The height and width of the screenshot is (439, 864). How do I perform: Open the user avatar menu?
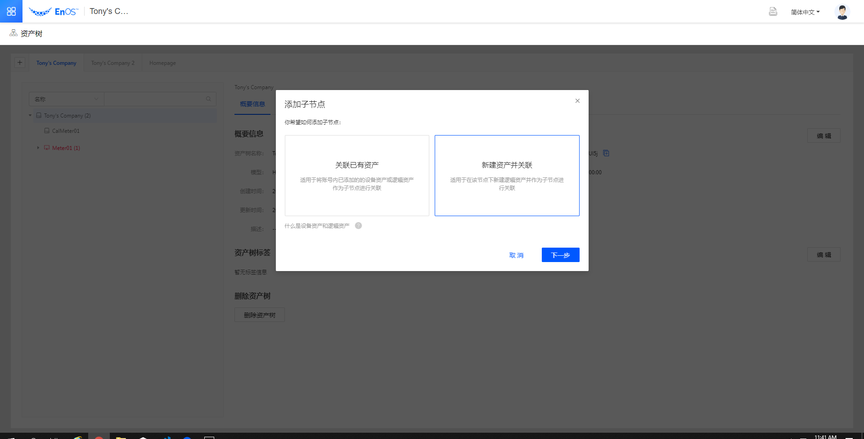tap(842, 12)
